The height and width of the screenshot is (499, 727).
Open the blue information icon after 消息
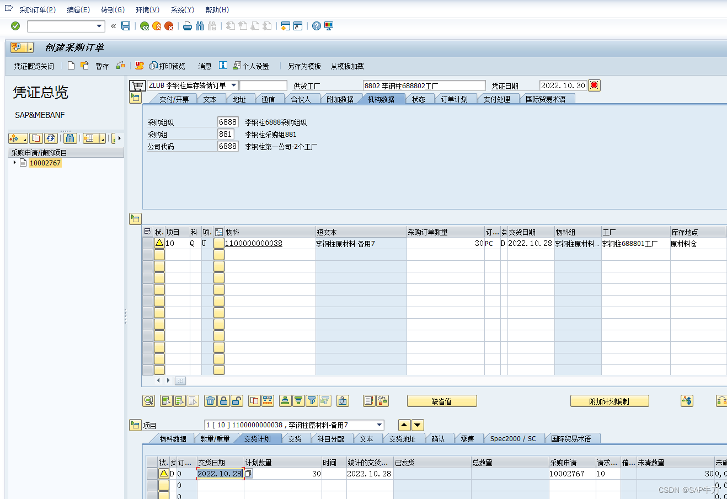(223, 65)
